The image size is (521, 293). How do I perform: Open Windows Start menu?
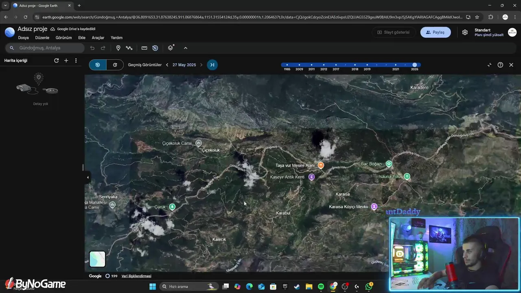153,286
